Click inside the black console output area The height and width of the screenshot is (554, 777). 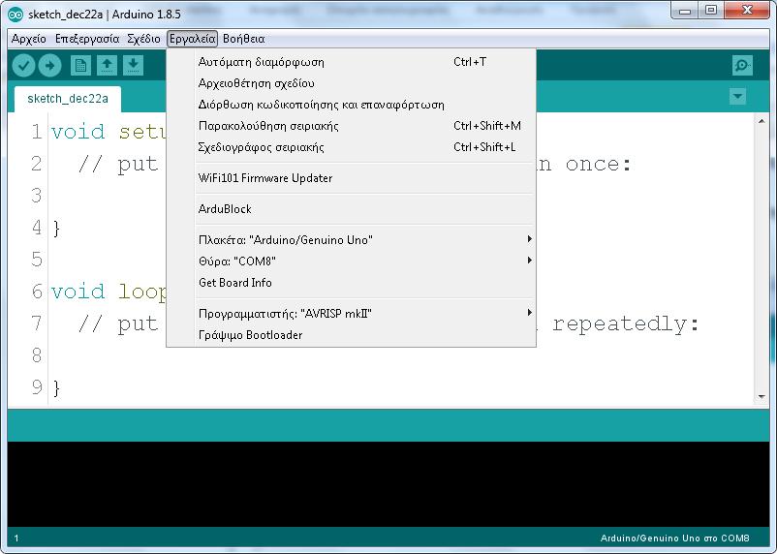[x=388, y=483]
